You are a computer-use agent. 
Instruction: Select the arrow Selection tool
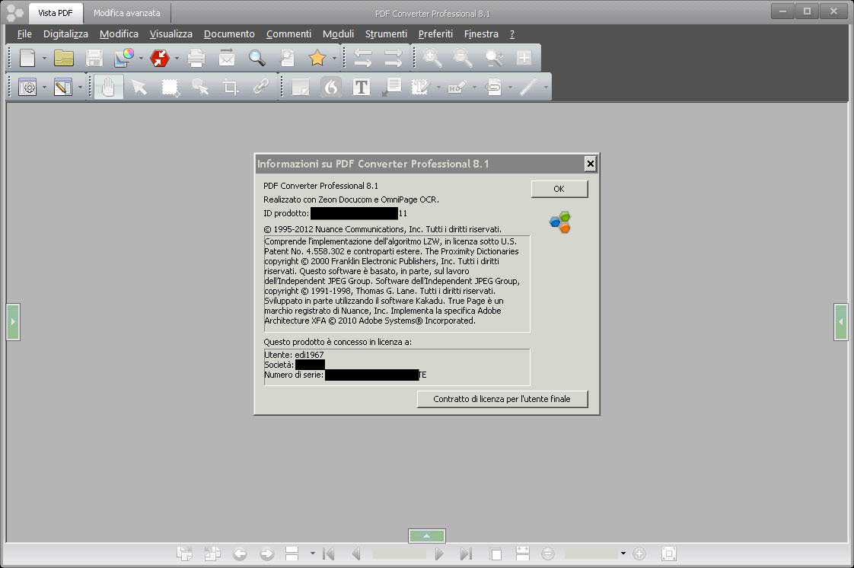click(x=139, y=87)
